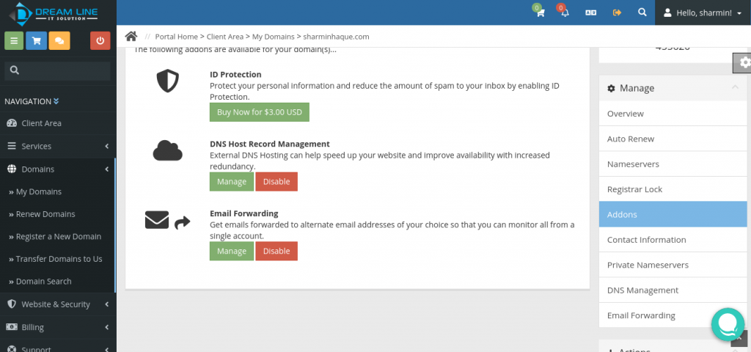Image resolution: width=751 pixels, height=352 pixels.
Task: Open Client Area in sidebar
Action: tap(58, 123)
